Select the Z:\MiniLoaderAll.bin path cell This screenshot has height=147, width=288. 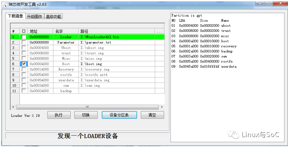point(117,37)
